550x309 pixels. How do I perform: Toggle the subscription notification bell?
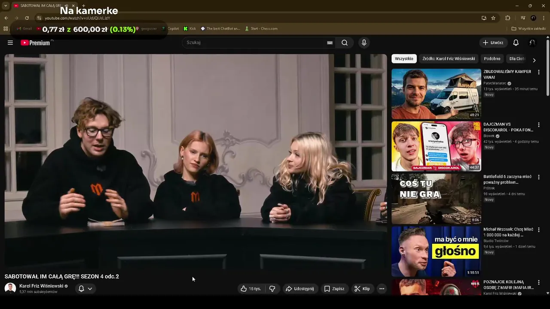[x=81, y=289]
